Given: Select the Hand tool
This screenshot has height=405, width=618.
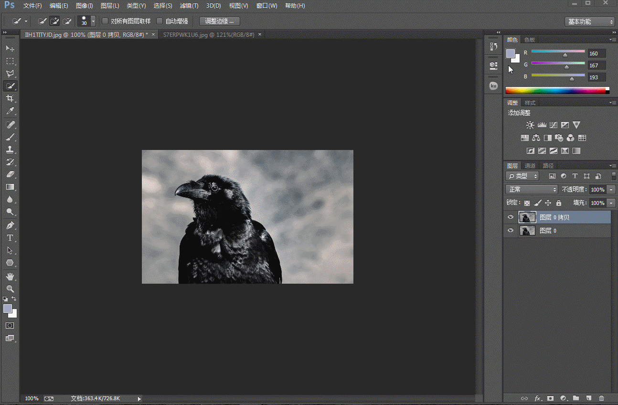Looking at the screenshot, I should tap(10, 277).
